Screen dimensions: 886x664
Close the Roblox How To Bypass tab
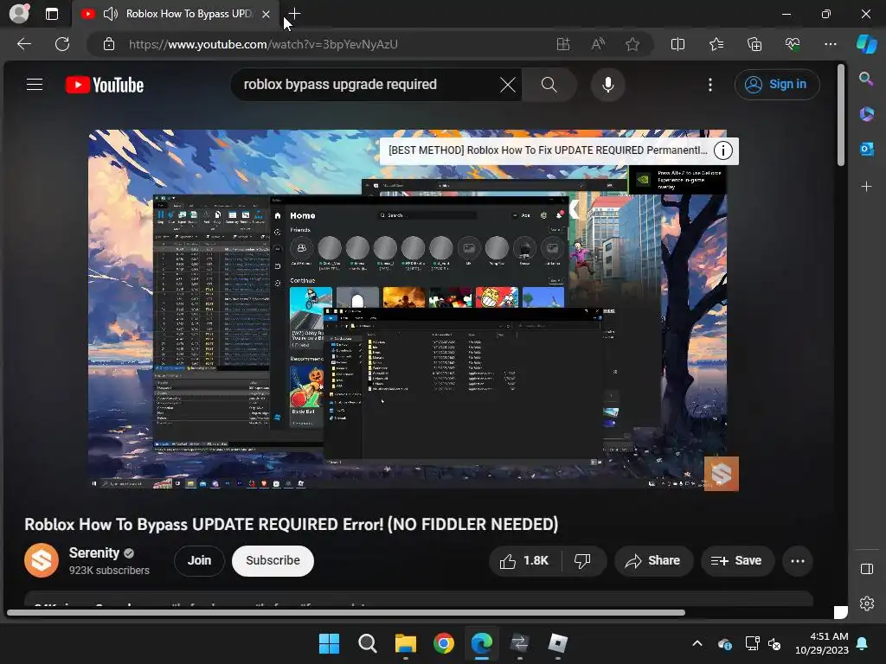point(266,14)
